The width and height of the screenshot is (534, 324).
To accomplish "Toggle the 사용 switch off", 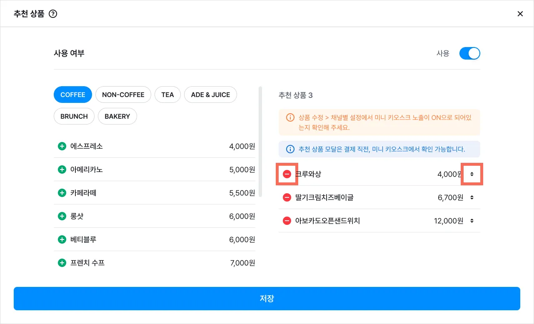I will click(469, 53).
